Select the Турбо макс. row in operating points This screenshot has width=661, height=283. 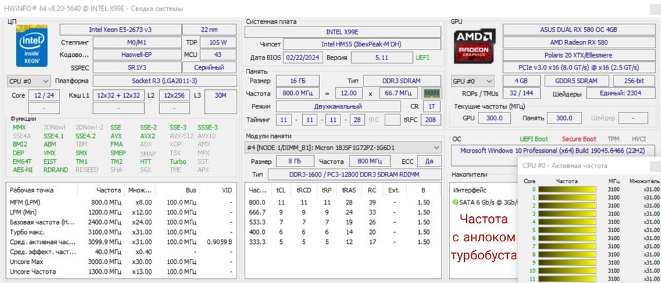pyautogui.click(x=121, y=232)
